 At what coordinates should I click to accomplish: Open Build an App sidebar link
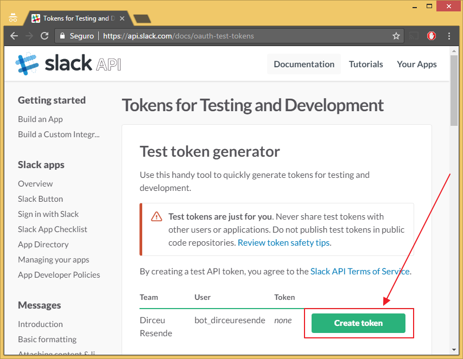(x=41, y=119)
